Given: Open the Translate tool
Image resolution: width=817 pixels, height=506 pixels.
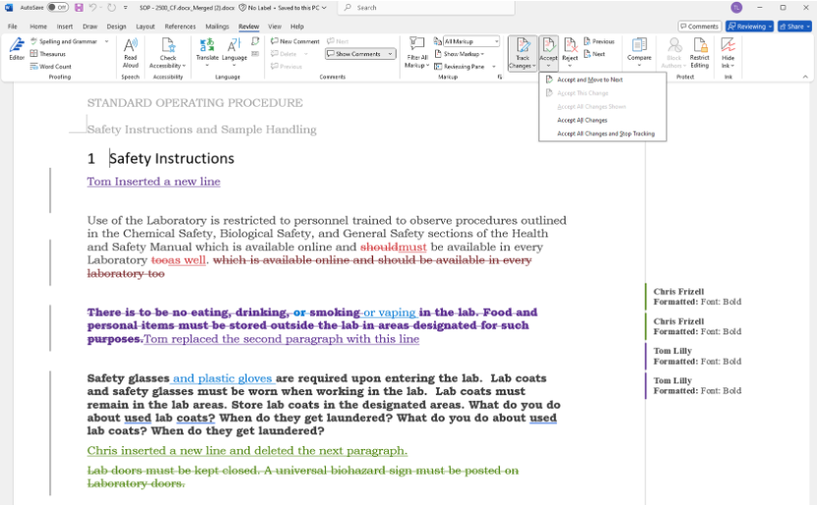Looking at the screenshot, I should [x=207, y=50].
